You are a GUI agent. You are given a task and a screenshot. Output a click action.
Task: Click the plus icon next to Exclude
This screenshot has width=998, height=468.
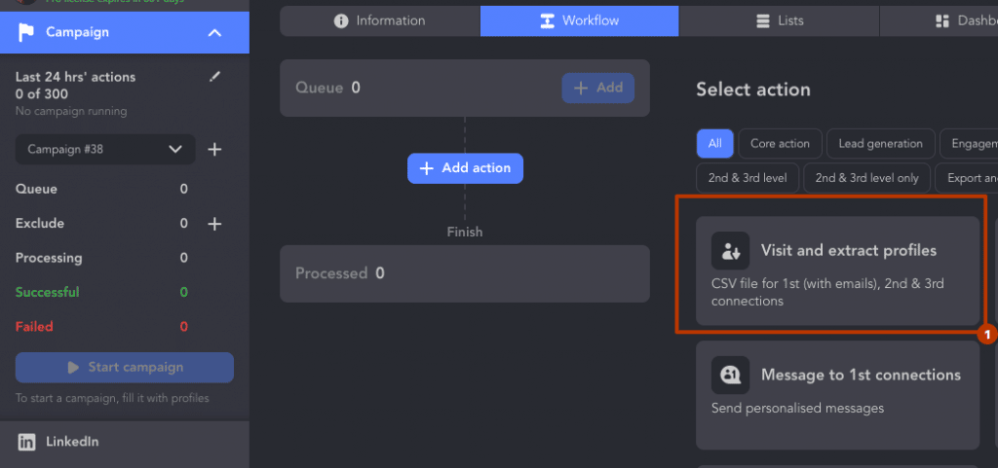215,224
